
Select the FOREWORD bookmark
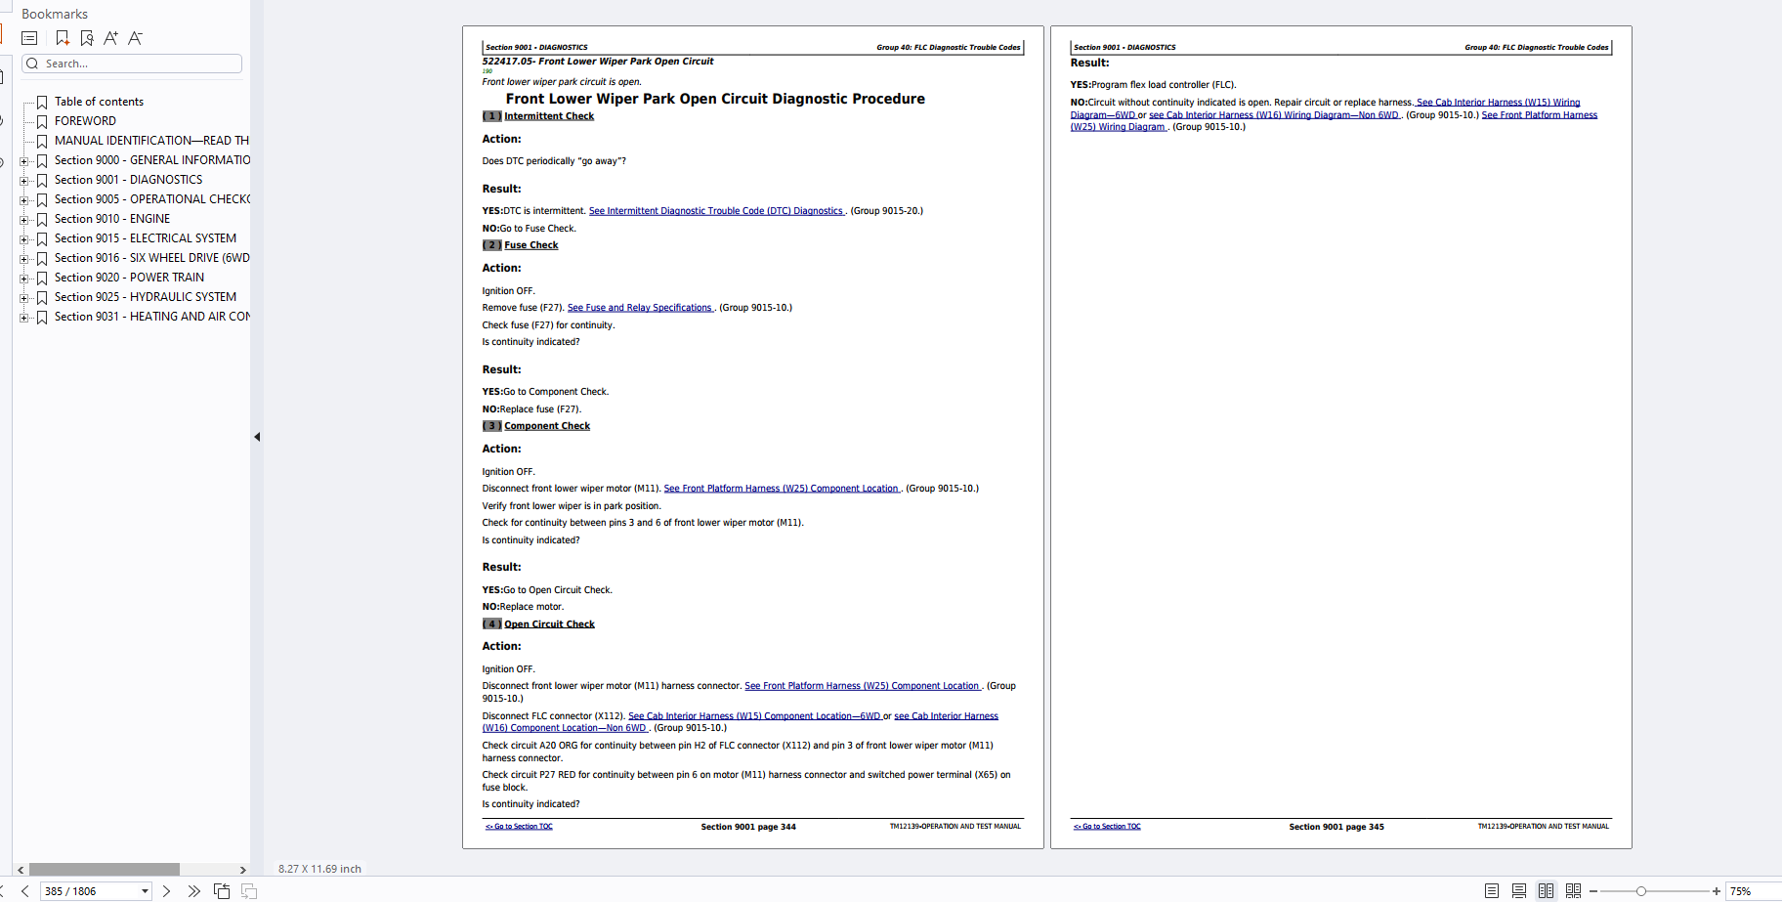pos(85,121)
